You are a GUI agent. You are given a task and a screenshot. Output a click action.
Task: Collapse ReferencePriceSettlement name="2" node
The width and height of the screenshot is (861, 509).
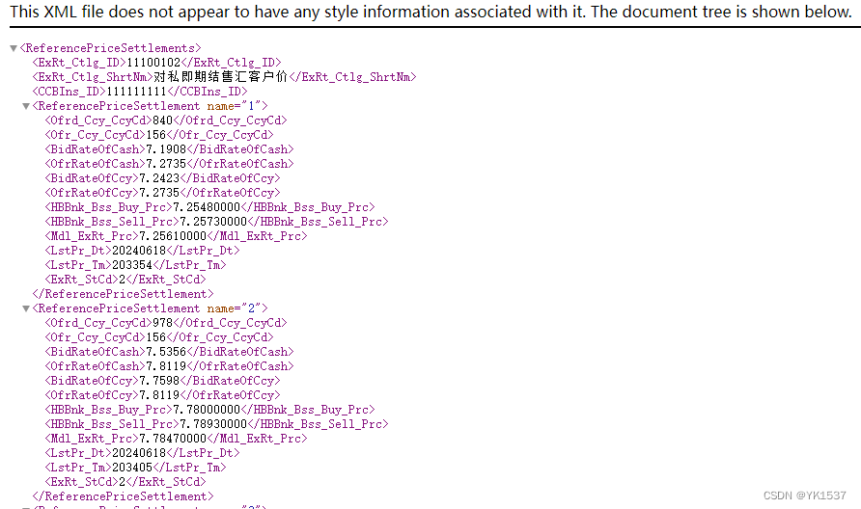click(26, 308)
